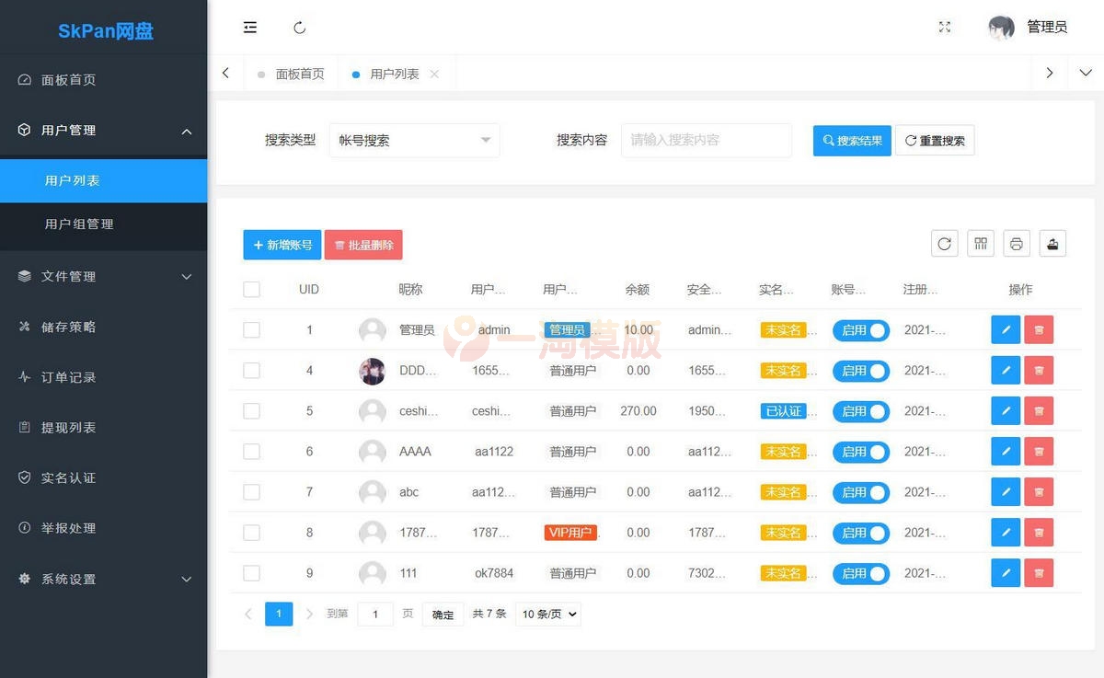Open the 帐号搜索 search type dropdown

point(414,141)
